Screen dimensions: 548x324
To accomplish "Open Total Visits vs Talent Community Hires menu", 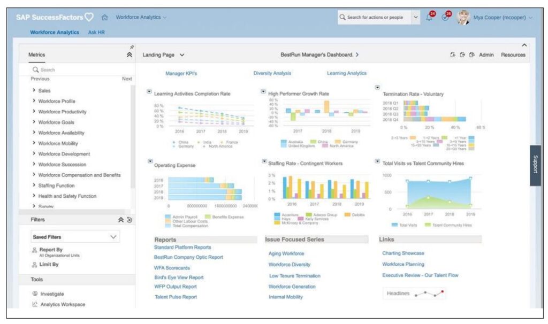I will pyautogui.click(x=377, y=161).
